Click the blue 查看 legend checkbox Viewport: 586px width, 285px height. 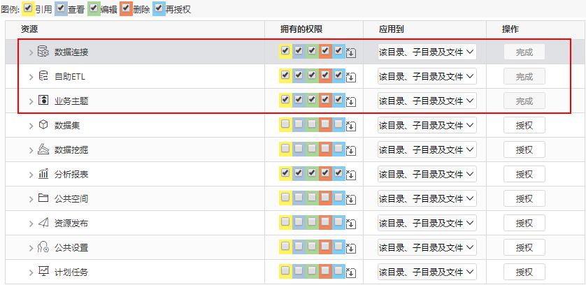coord(61,8)
